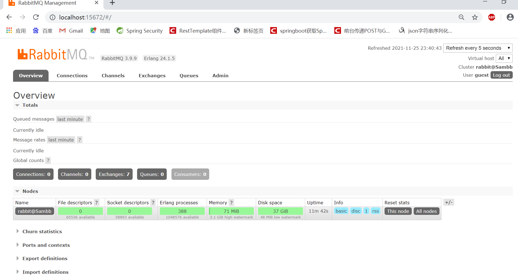Viewport: 518px width, 276px height.
Task: Select the Overview tab
Action: 31,76
